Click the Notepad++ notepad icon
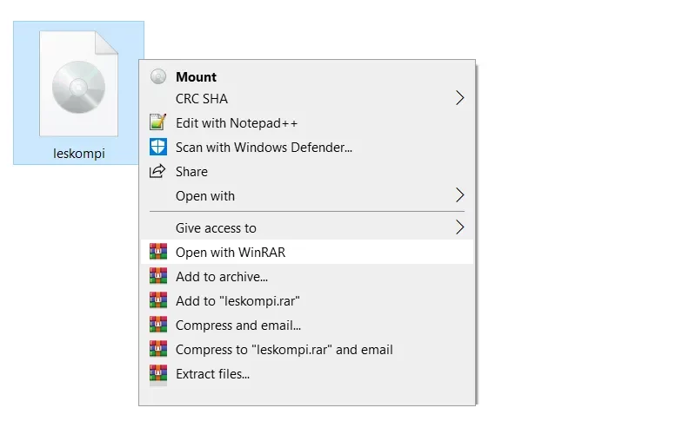The width and height of the screenshot is (696, 421). (x=158, y=122)
